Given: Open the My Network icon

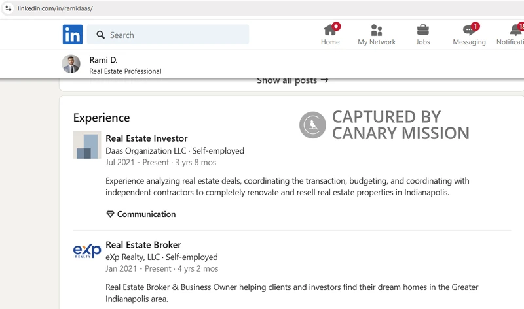Looking at the screenshot, I should [377, 30].
